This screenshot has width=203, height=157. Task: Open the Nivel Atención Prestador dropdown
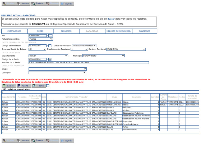pyautogui.click(x=79, y=49)
